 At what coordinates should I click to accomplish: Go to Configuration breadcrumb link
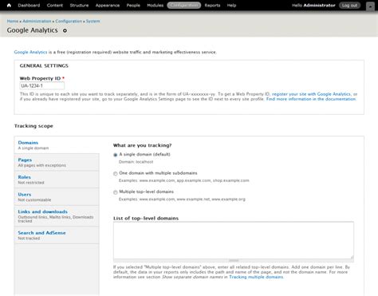click(x=69, y=21)
